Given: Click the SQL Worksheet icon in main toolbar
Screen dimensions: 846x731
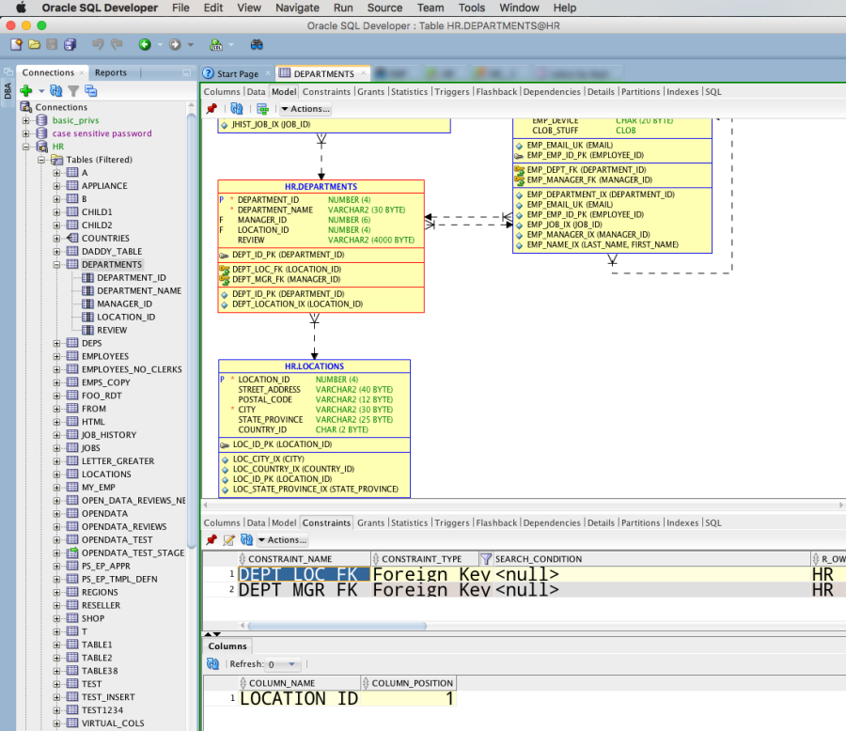Looking at the screenshot, I should pos(214,44).
